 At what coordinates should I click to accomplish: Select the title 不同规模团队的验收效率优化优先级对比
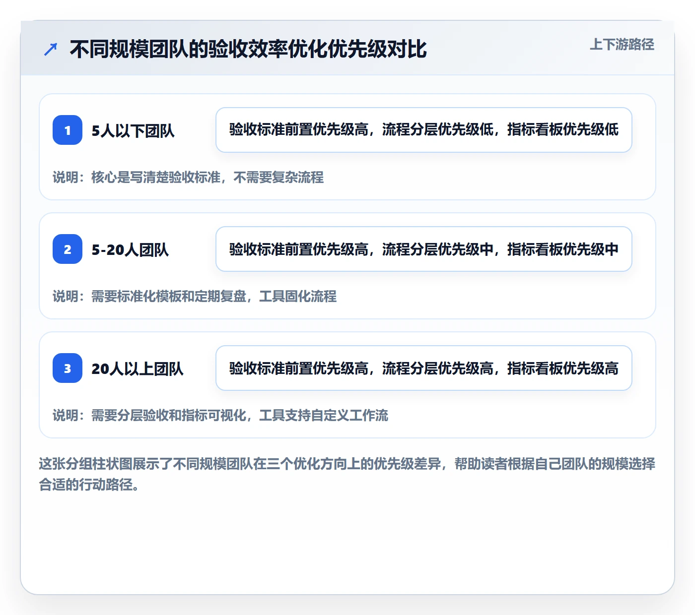(x=248, y=49)
